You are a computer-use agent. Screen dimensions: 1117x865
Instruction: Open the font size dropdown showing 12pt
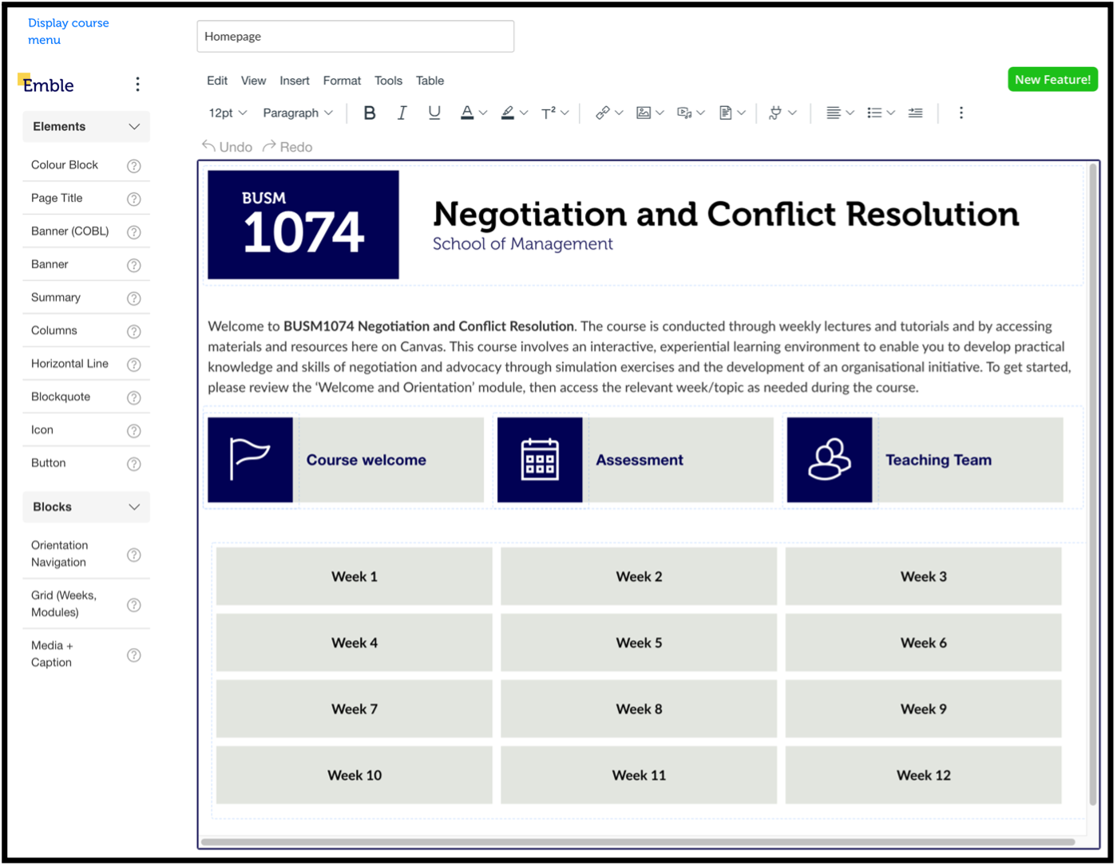tap(226, 113)
